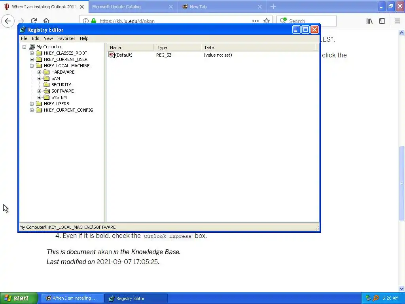This screenshot has height=304, width=405.
Task: Click the page scrollbar down arrow
Action: point(401,289)
